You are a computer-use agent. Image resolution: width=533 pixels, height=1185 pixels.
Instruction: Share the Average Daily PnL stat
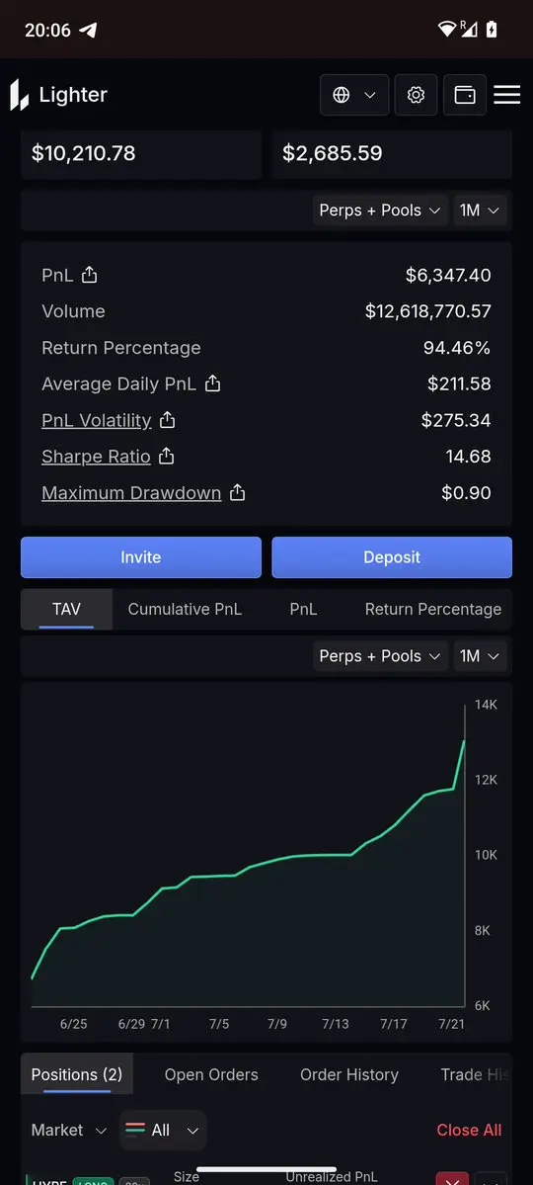213,383
